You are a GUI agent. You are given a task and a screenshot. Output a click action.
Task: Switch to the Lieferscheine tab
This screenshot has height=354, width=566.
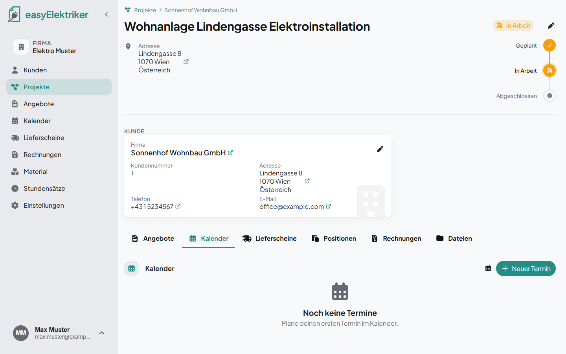coord(270,238)
